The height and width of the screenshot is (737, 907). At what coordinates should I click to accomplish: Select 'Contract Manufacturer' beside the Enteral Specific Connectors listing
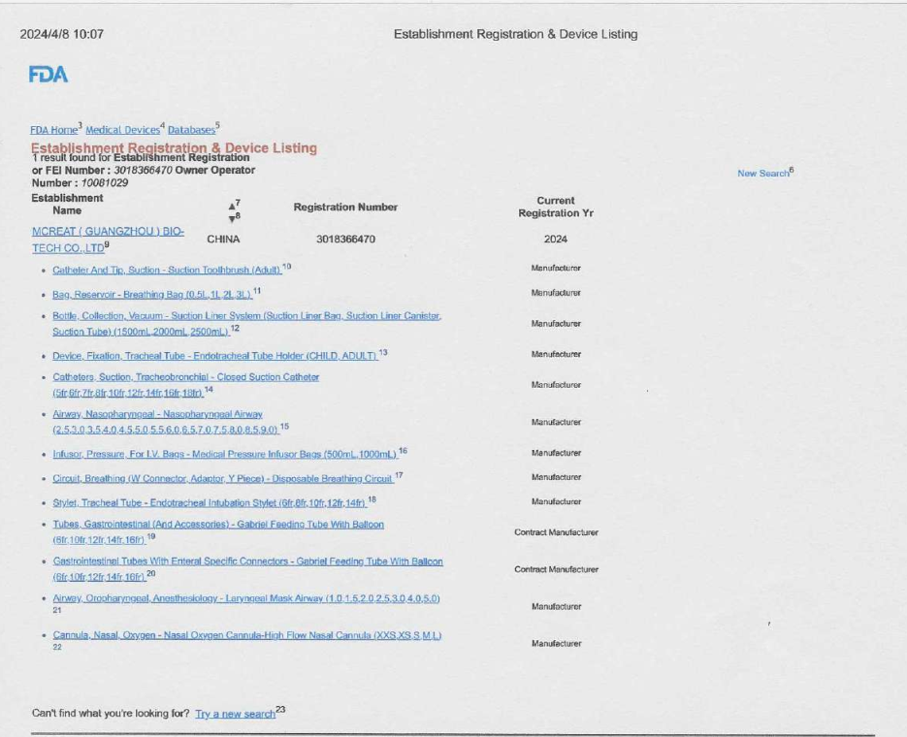pos(556,569)
